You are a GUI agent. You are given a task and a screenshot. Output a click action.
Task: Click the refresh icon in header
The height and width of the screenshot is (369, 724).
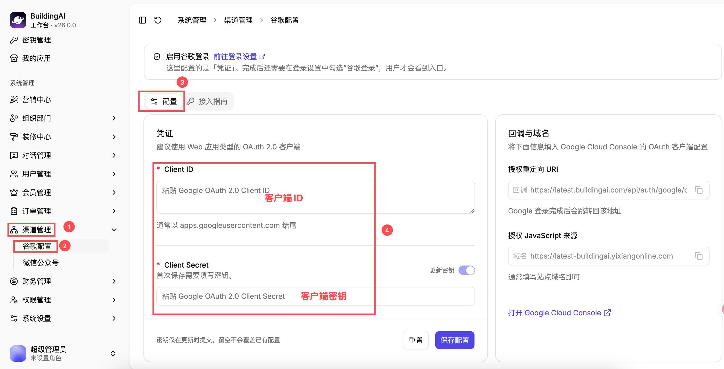point(158,20)
